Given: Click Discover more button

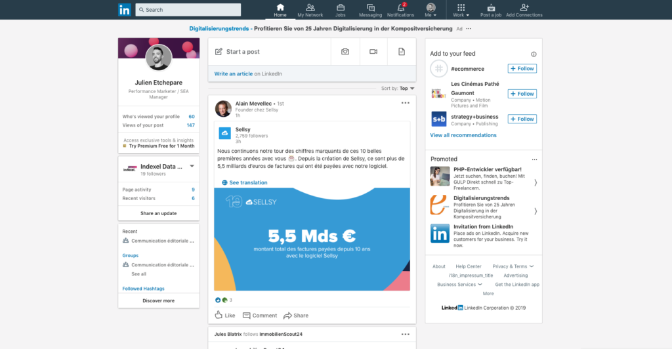Looking at the screenshot, I should 159,300.
